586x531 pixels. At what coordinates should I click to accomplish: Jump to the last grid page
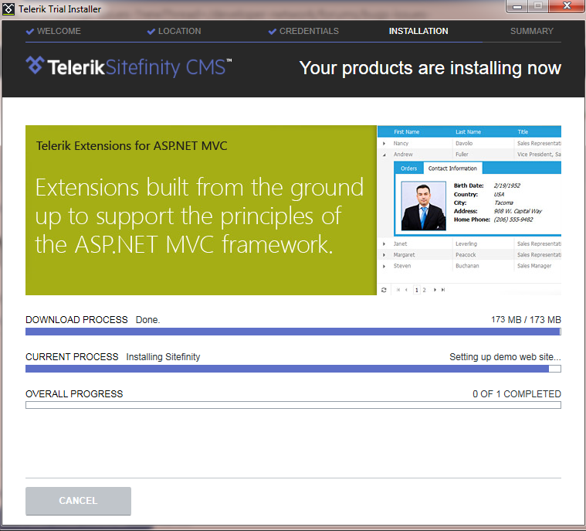(x=443, y=290)
